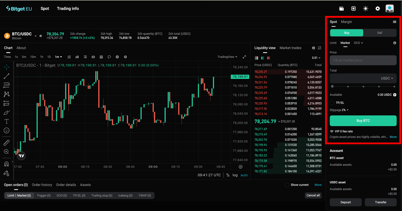Click the Transfer button

pos(381,202)
